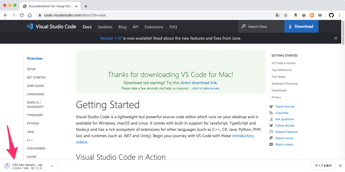
Task: Try the 'direct download link'
Action: 199,83
